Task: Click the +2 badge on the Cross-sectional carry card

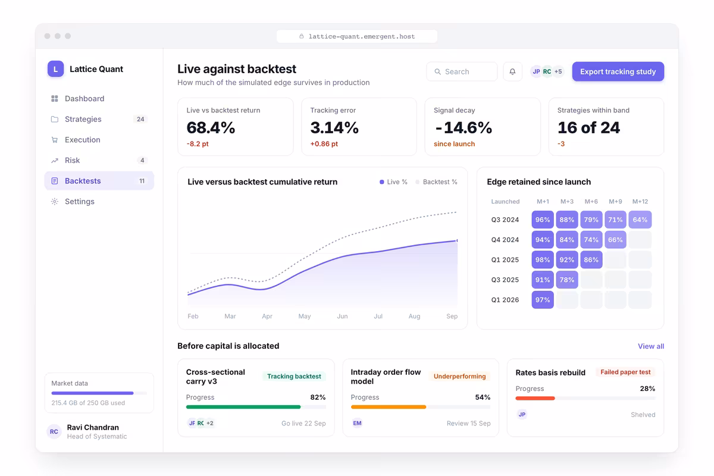Action: [210, 423]
